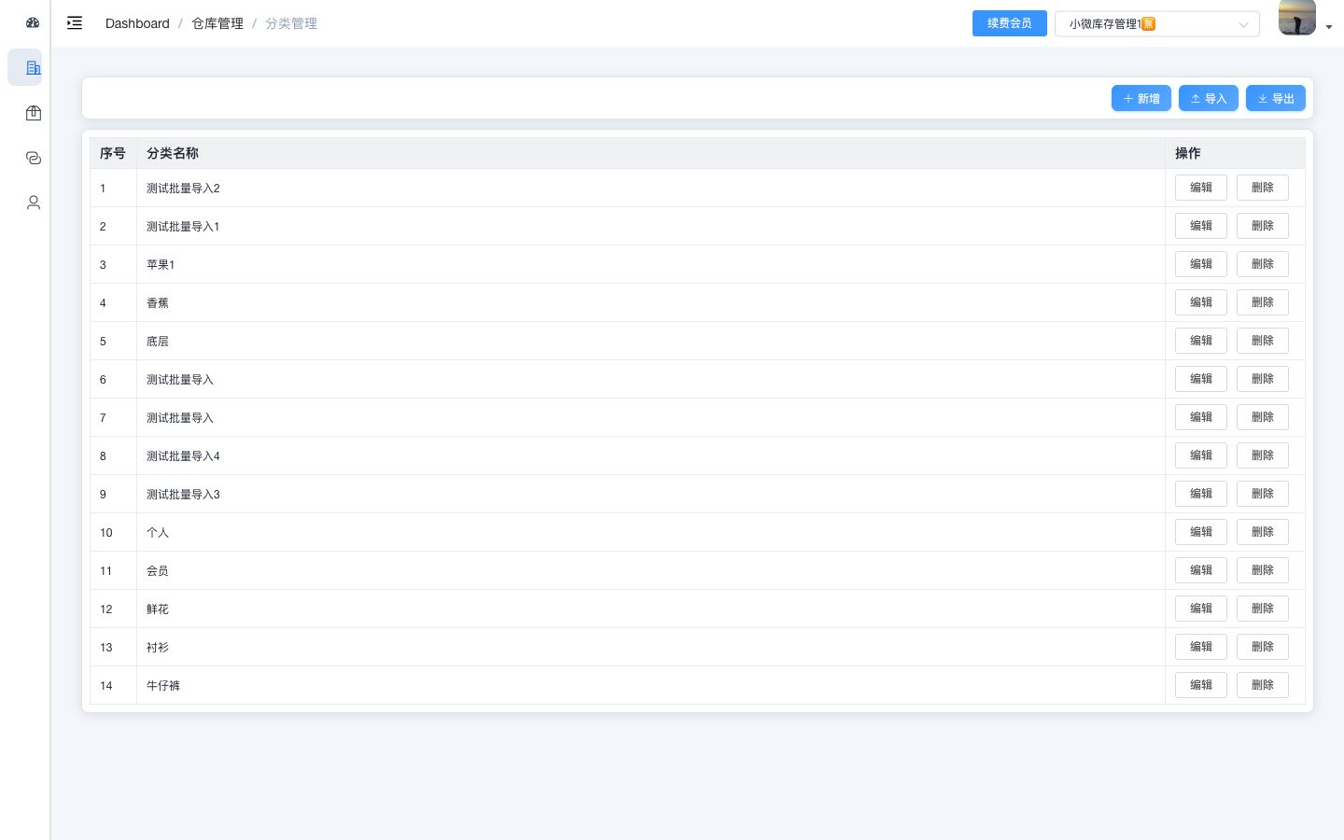Delete the 鲜花 category
This screenshot has width=1344, height=840.
pyautogui.click(x=1263, y=609)
